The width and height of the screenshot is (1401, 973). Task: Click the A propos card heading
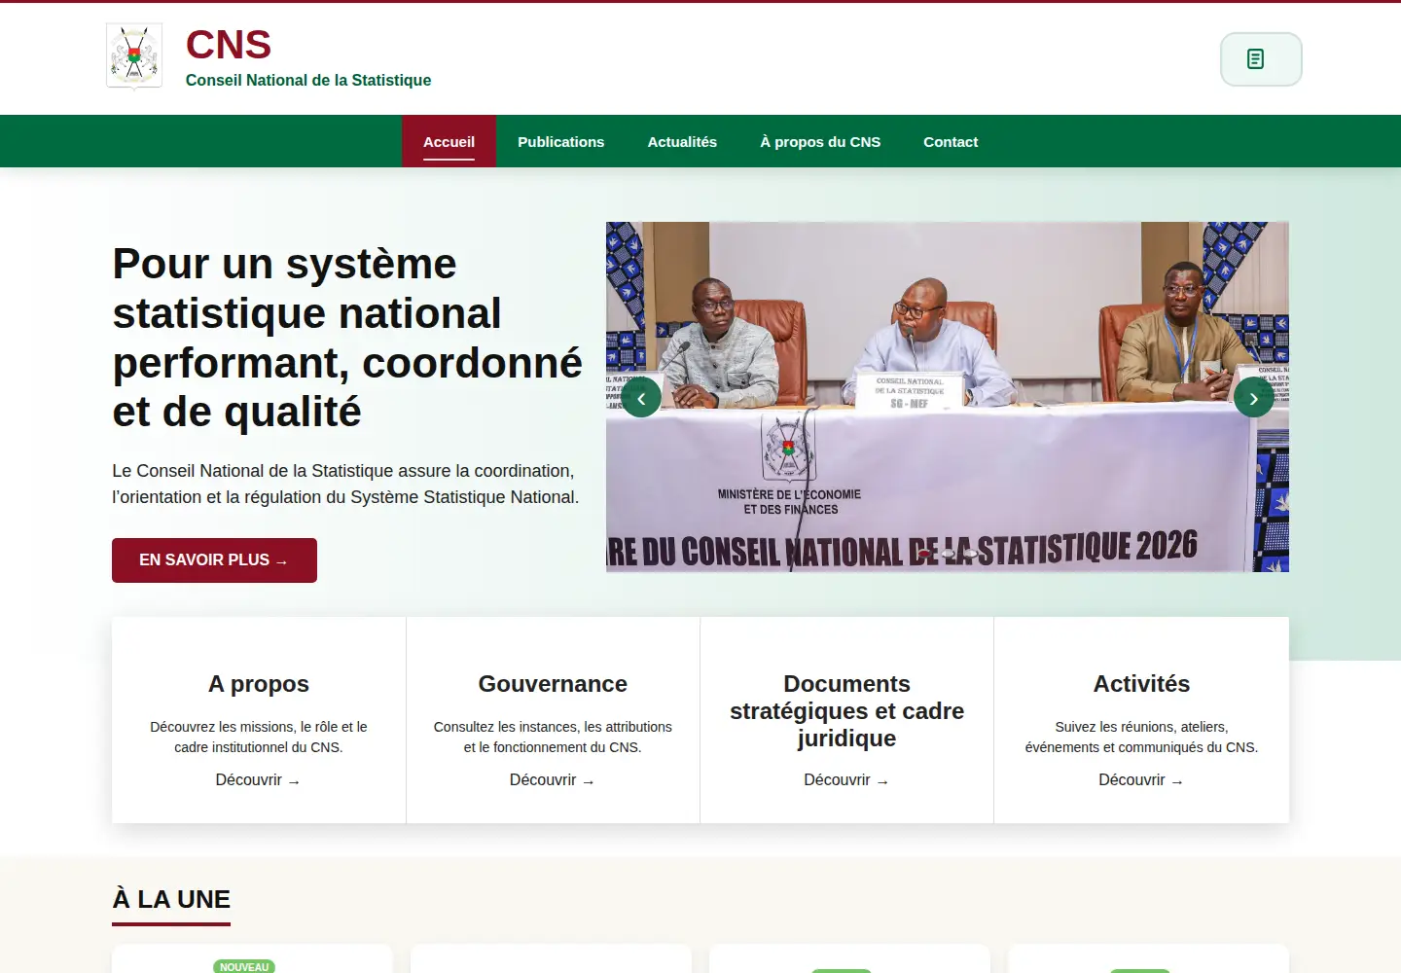pyautogui.click(x=259, y=684)
